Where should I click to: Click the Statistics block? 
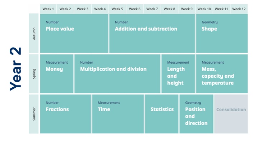click(162, 114)
